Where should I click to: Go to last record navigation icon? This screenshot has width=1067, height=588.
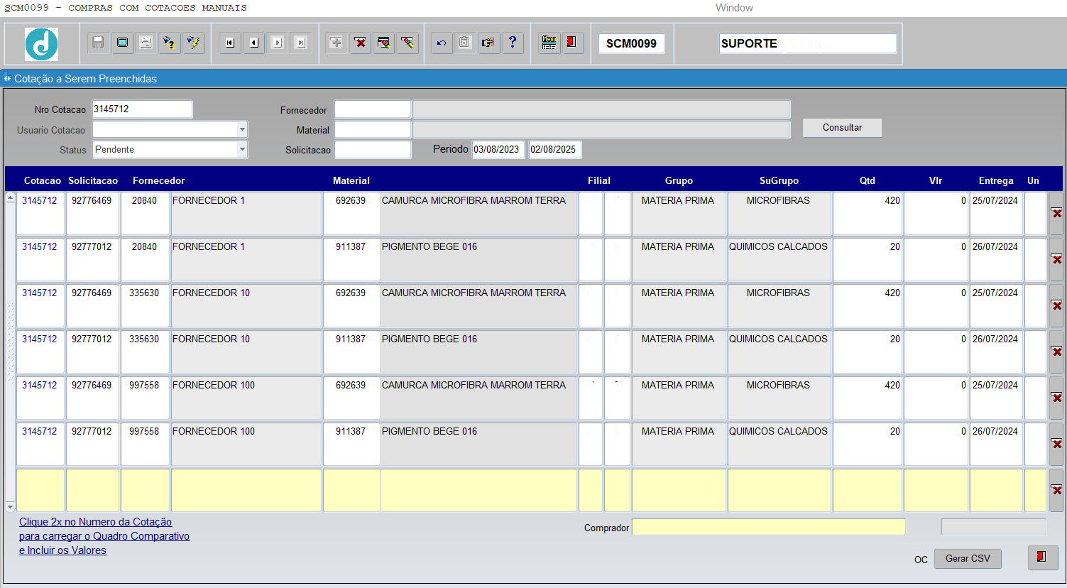tap(301, 43)
